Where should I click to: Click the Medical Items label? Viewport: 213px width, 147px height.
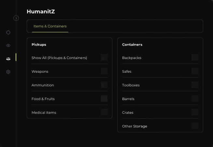click(44, 112)
